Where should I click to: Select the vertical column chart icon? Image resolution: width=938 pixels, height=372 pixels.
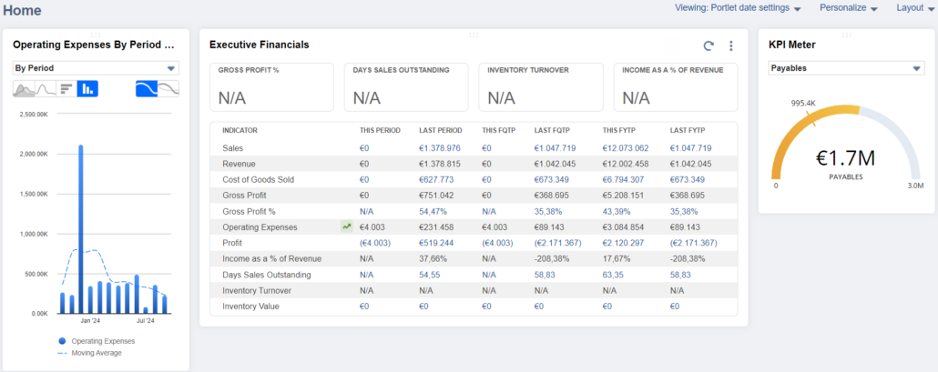88,89
